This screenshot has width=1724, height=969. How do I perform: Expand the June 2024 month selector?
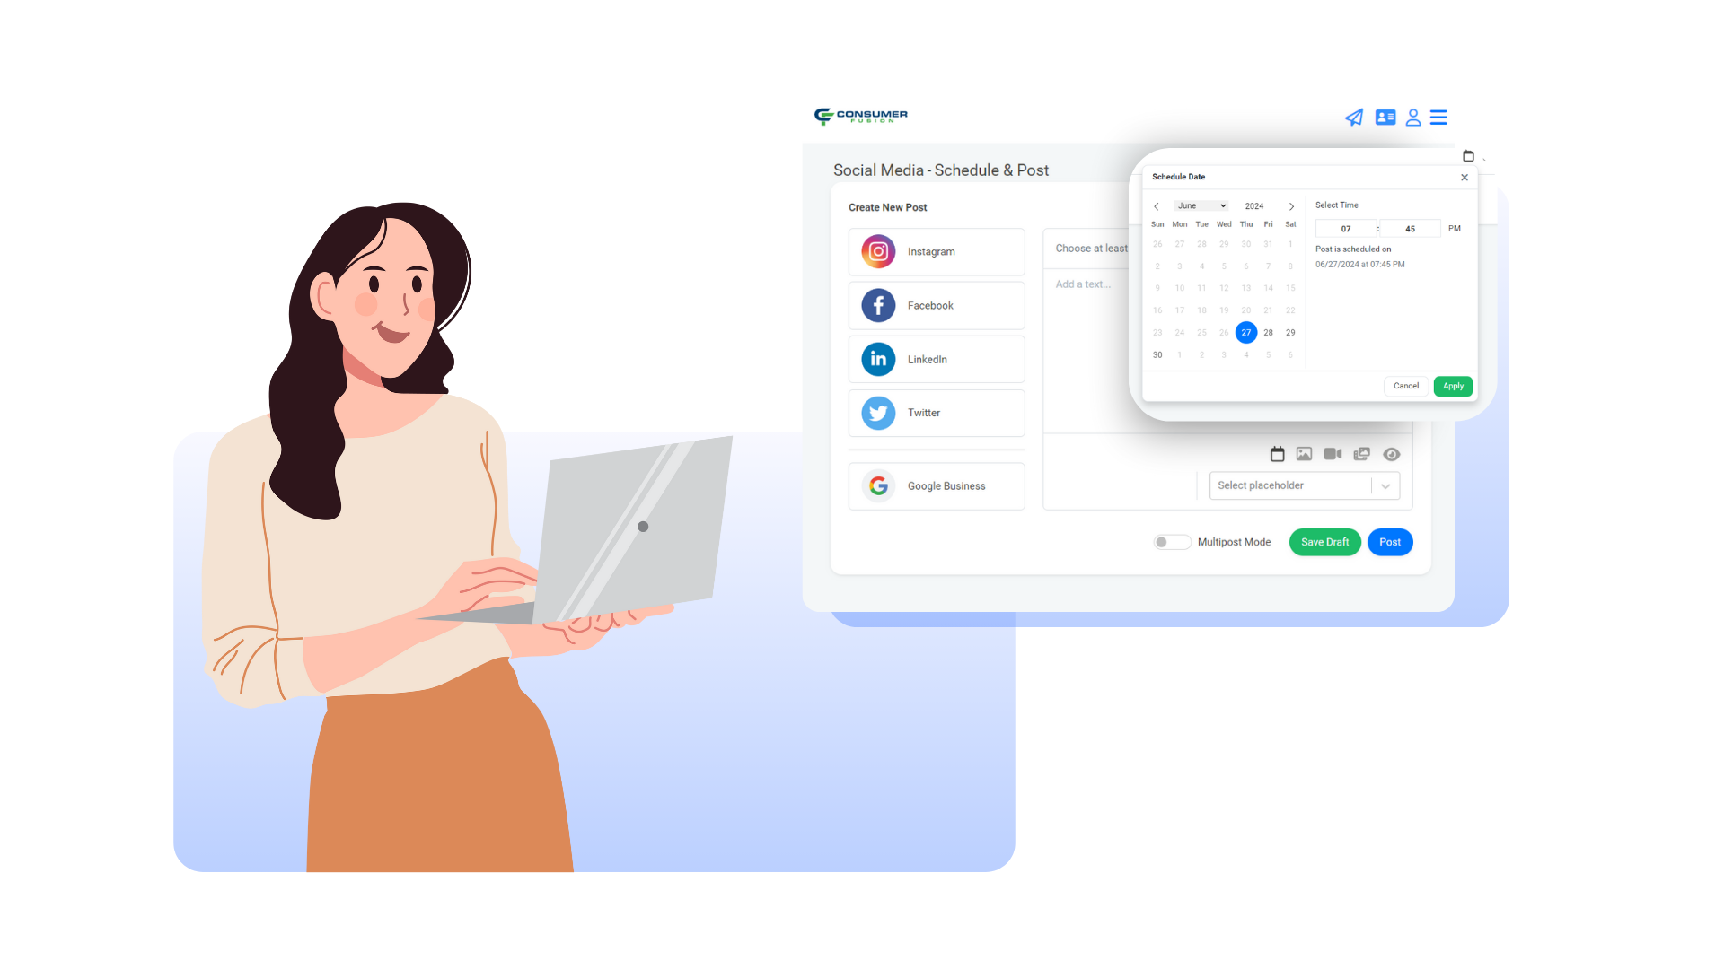click(1201, 205)
